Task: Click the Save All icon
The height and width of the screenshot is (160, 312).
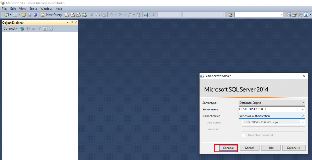Action: (35, 15)
